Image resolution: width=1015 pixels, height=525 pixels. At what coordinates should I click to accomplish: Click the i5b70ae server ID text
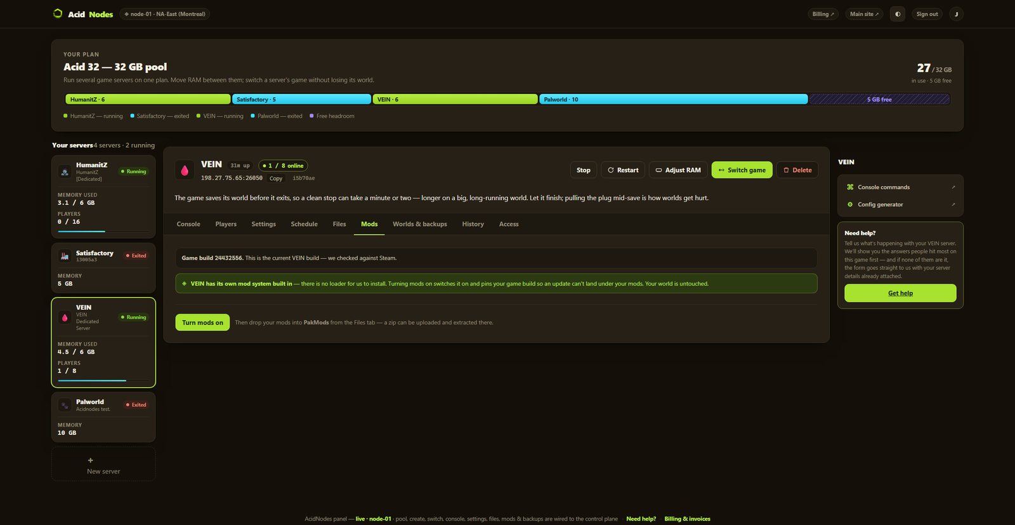click(303, 178)
